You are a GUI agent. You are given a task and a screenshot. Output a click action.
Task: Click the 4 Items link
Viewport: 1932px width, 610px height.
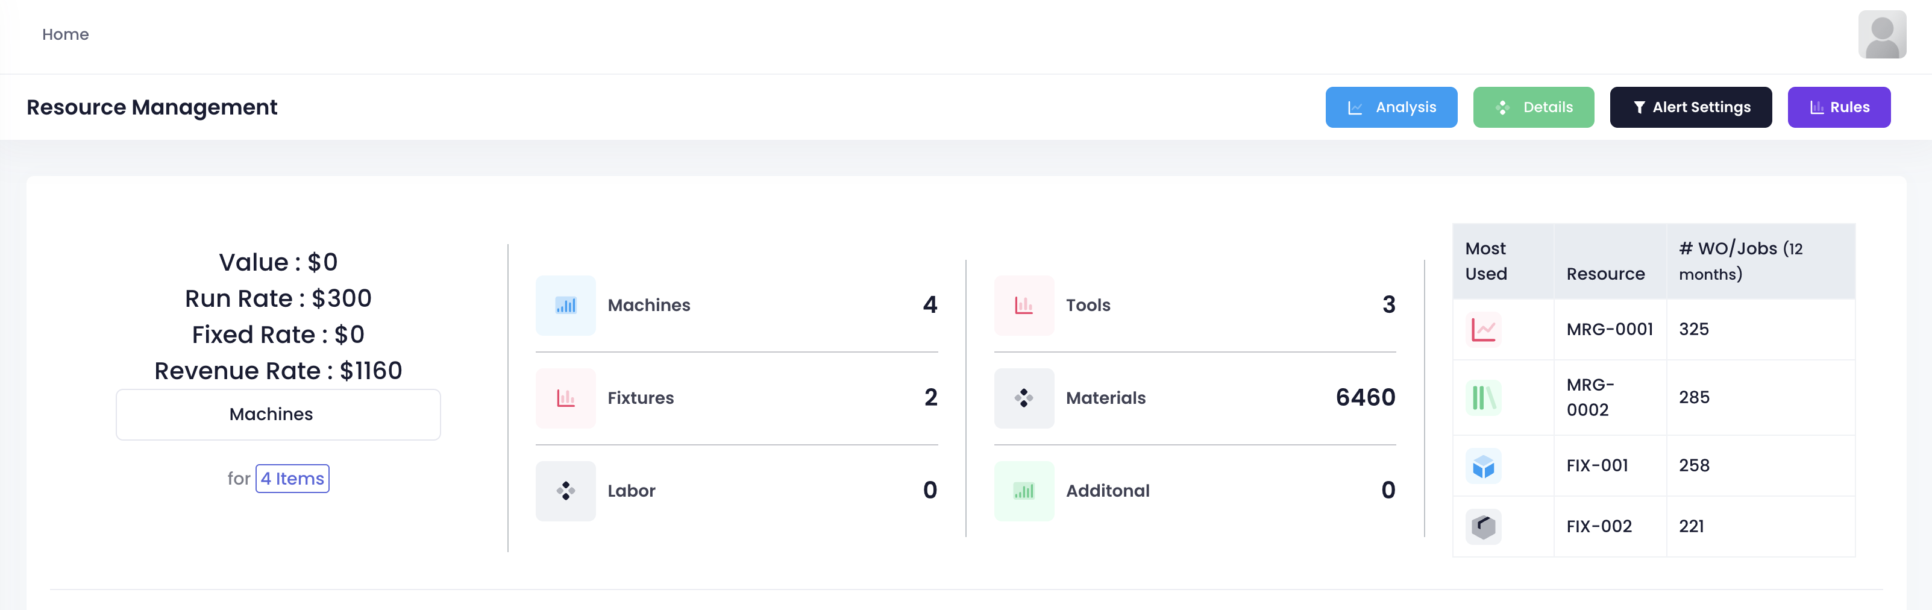292,479
